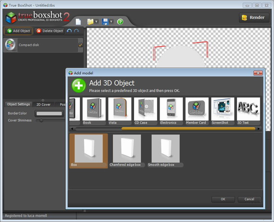
Task: Select the Electronics category icon
Action: click(x=171, y=111)
